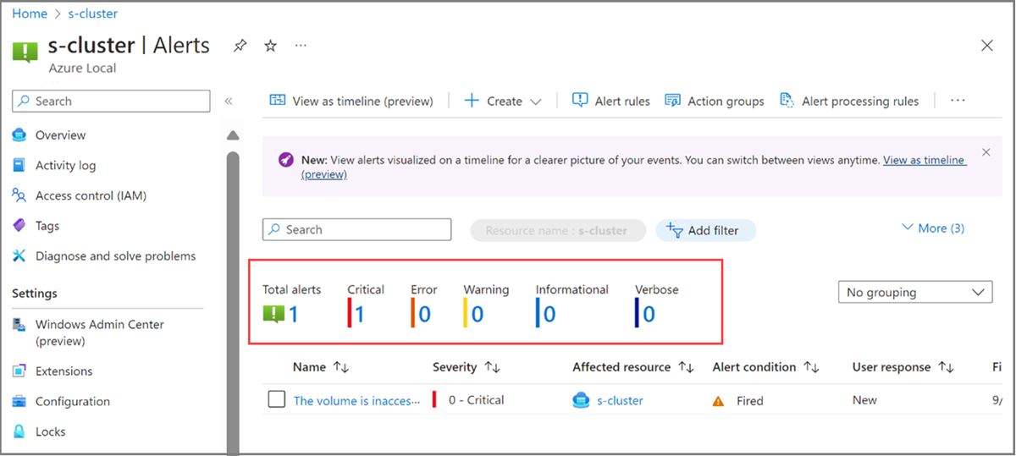Open overflow menu next to title star
Viewport: 1016px width, 456px height.
pyautogui.click(x=301, y=46)
